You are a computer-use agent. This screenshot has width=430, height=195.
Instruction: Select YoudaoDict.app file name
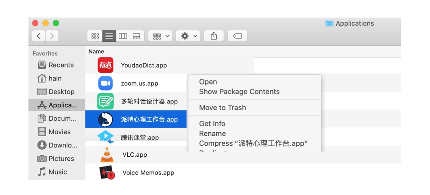(144, 66)
